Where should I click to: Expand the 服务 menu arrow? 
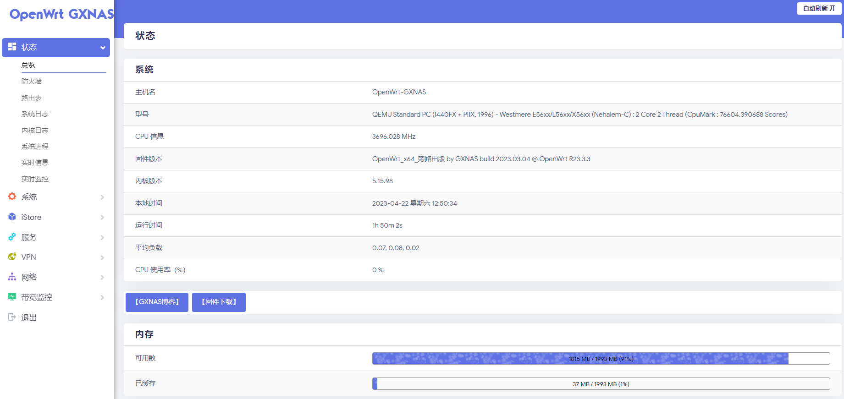click(x=102, y=237)
